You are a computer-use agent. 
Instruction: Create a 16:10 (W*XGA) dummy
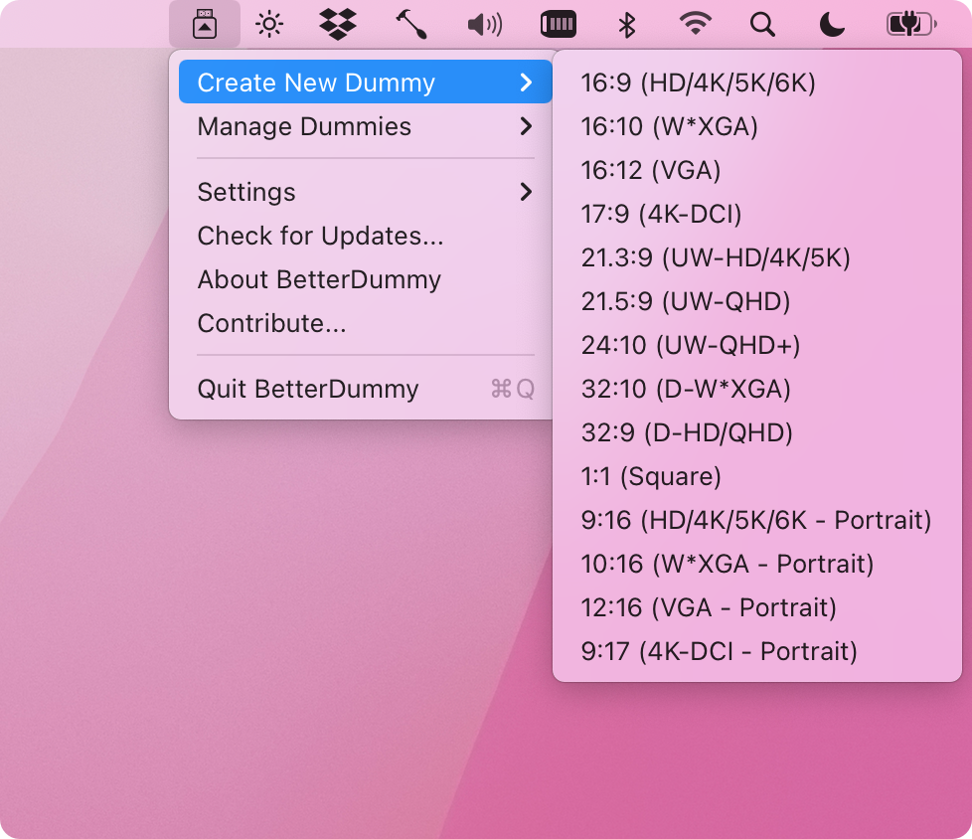click(x=756, y=126)
